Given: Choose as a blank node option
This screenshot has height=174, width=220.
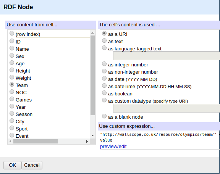Looking at the screenshot, I should [104, 116].
